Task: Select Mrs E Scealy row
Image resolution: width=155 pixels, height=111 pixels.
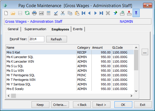Action: click(70, 89)
